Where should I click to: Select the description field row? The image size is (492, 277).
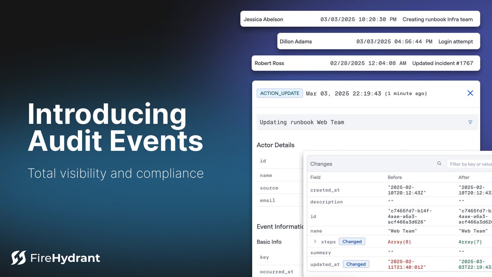(x=399, y=202)
